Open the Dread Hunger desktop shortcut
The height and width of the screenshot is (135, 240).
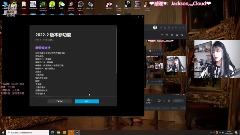(147, 6)
